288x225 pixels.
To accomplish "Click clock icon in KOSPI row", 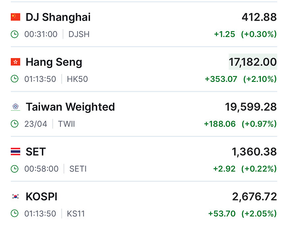I will (x=14, y=213).
